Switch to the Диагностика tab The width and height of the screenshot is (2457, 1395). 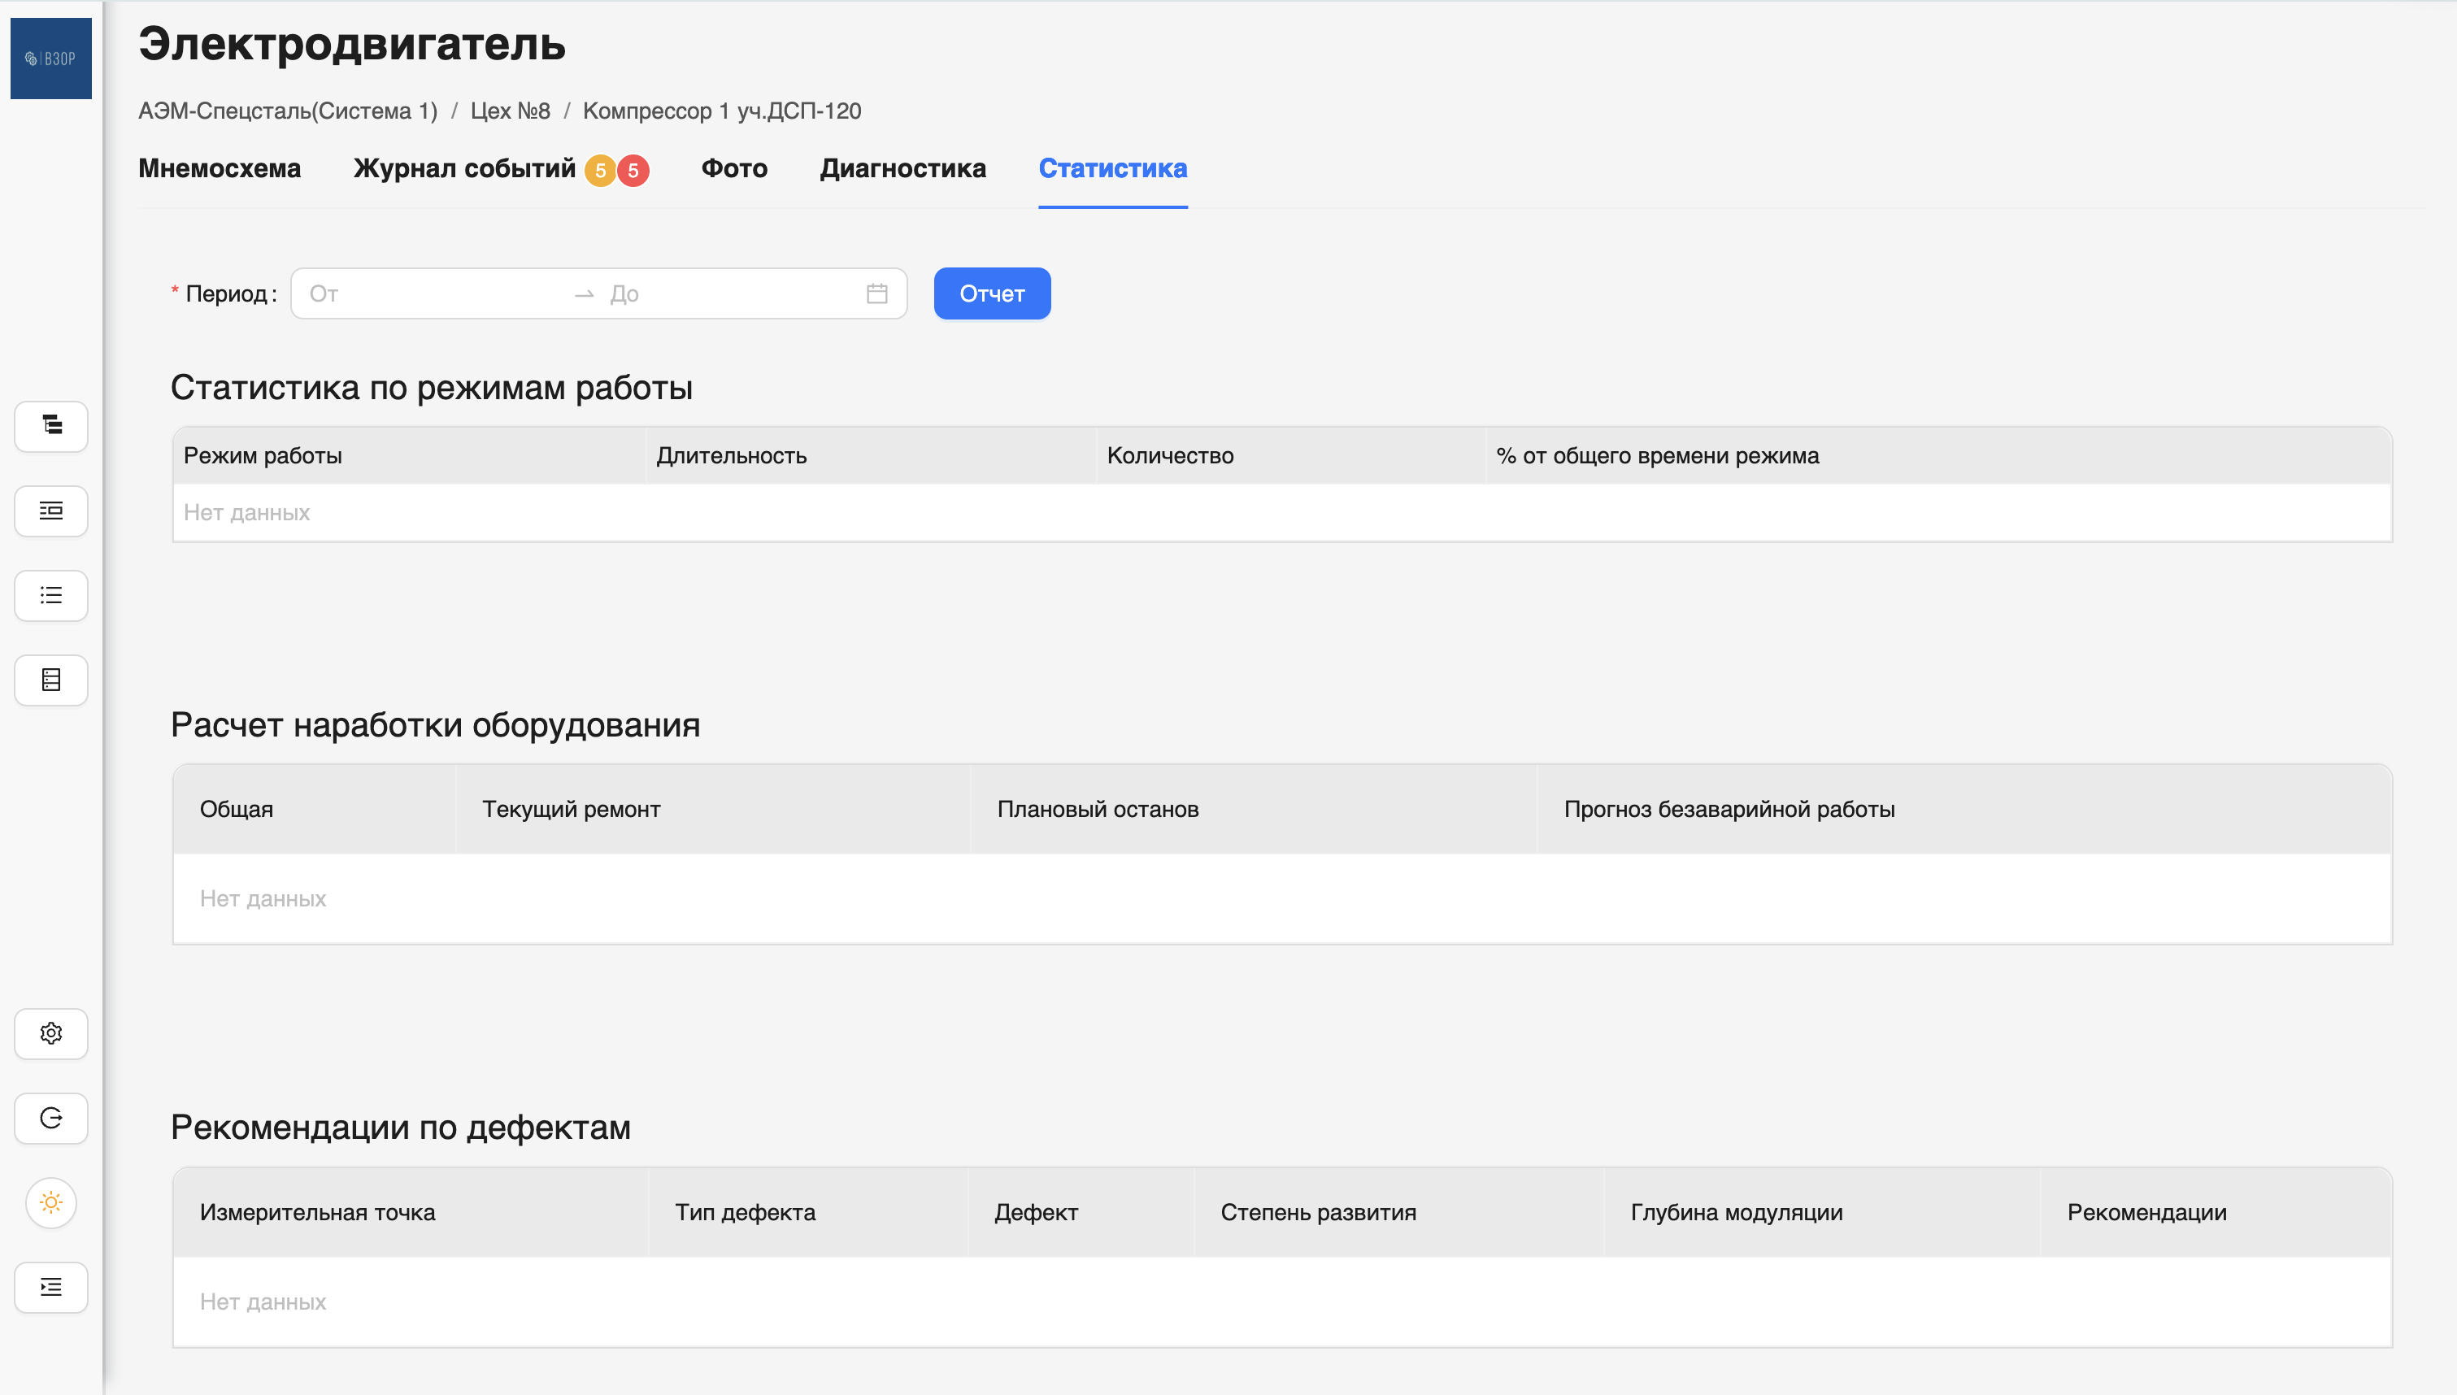point(902,168)
